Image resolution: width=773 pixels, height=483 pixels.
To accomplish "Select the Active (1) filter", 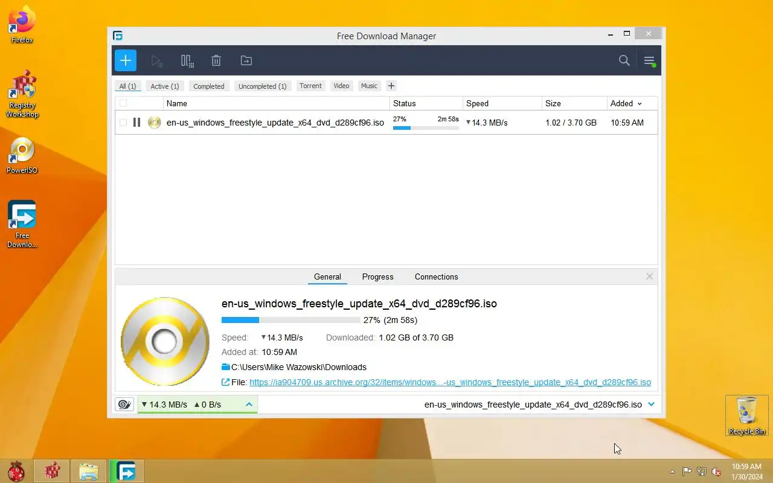I will click(x=165, y=86).
